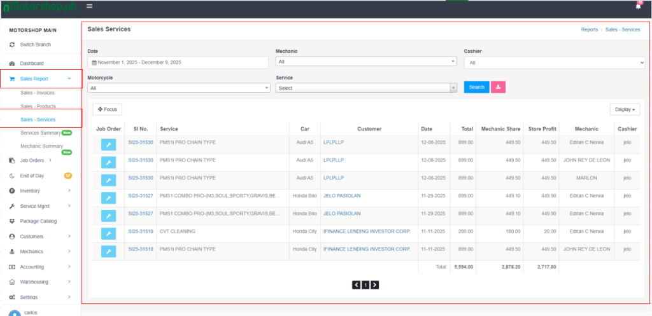
Task: Open the Display dropdown button
Action: coord(624,109)
